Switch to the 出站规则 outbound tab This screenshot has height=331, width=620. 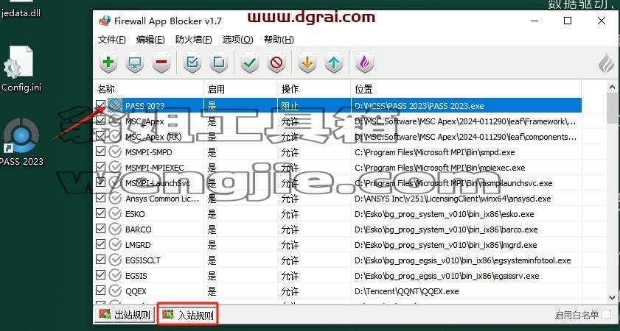125,315
